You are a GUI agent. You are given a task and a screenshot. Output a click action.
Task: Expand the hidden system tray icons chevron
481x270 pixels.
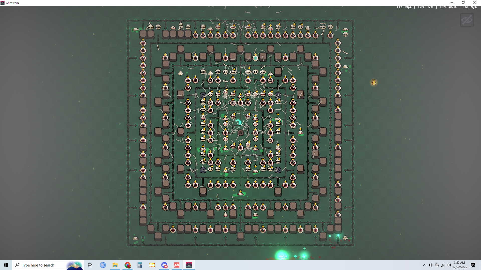(x=424, y=265)
